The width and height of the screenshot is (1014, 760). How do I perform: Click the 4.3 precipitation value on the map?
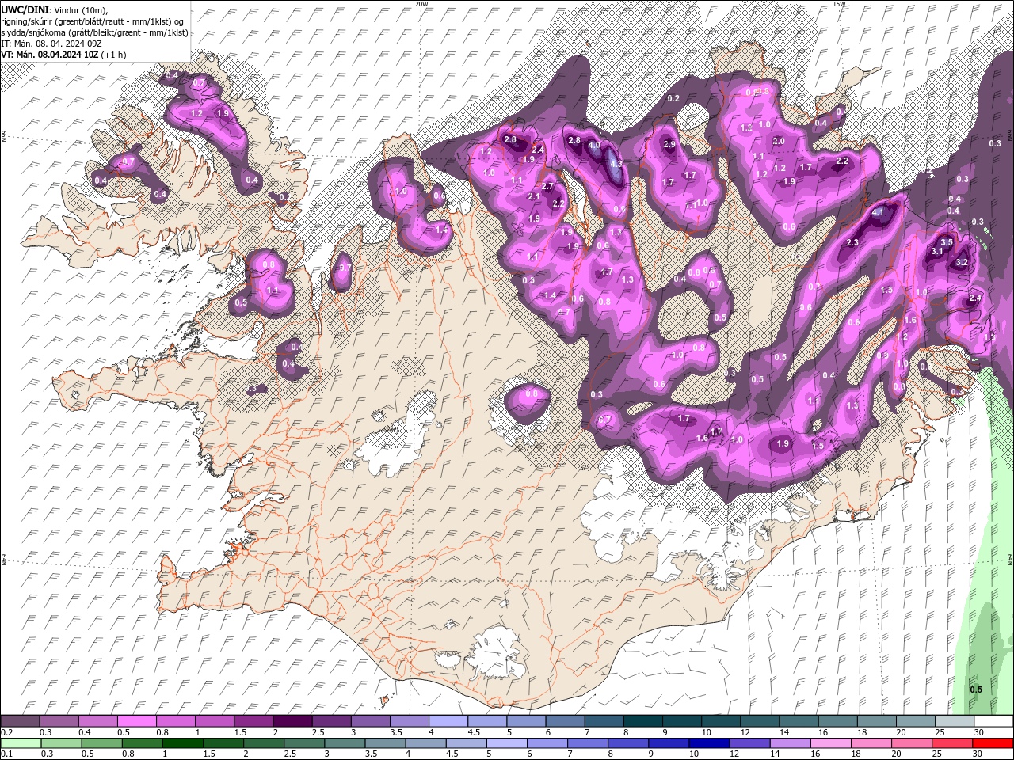[617, 163]
